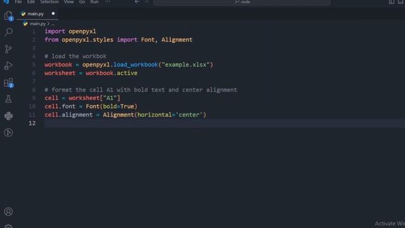Click line number 1 in gutter
The height and width of the screenshot is (228, 405).
(34, 32)
